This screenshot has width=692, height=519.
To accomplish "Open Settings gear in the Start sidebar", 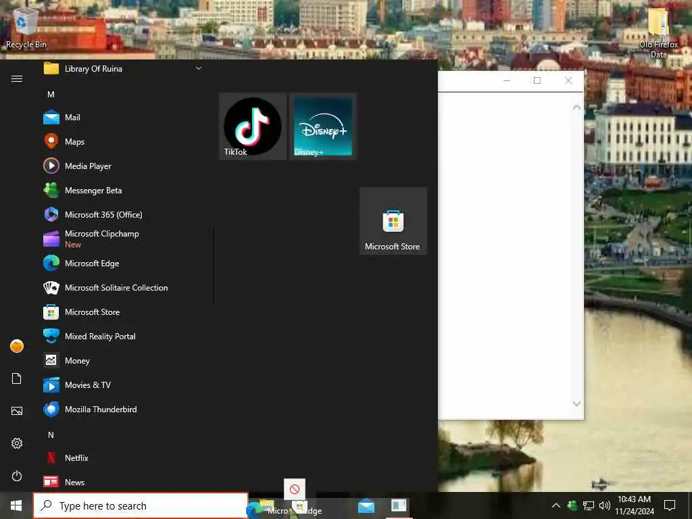I will pyautogui.click(x=17, y=443).
